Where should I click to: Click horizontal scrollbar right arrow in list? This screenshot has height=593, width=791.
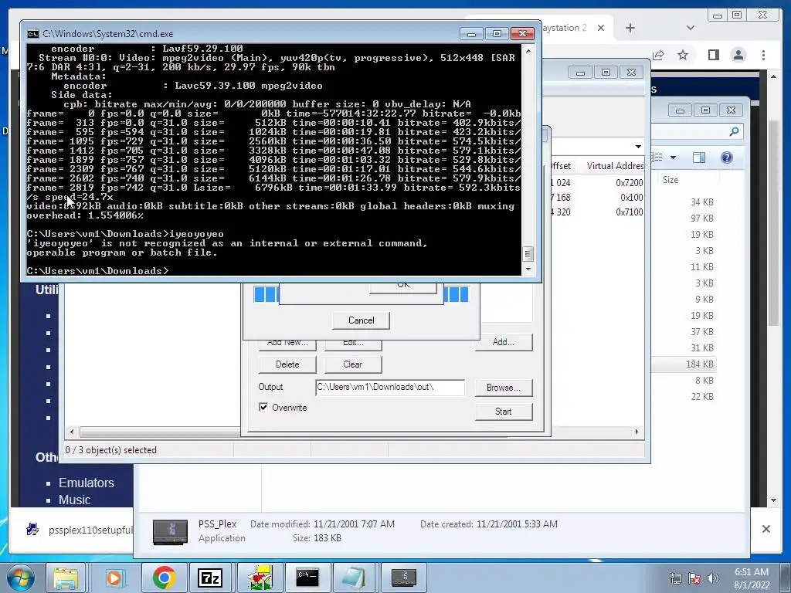click(637, 432)
